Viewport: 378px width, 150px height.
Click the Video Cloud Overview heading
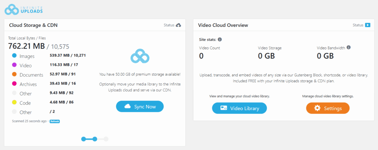pyautogui.click(x=223, y=25)
